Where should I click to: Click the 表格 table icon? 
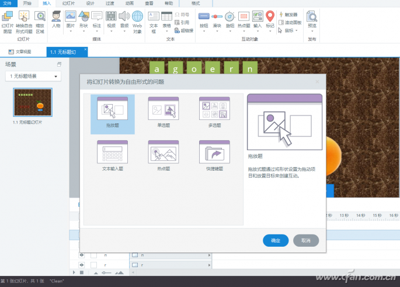point(166,16)
